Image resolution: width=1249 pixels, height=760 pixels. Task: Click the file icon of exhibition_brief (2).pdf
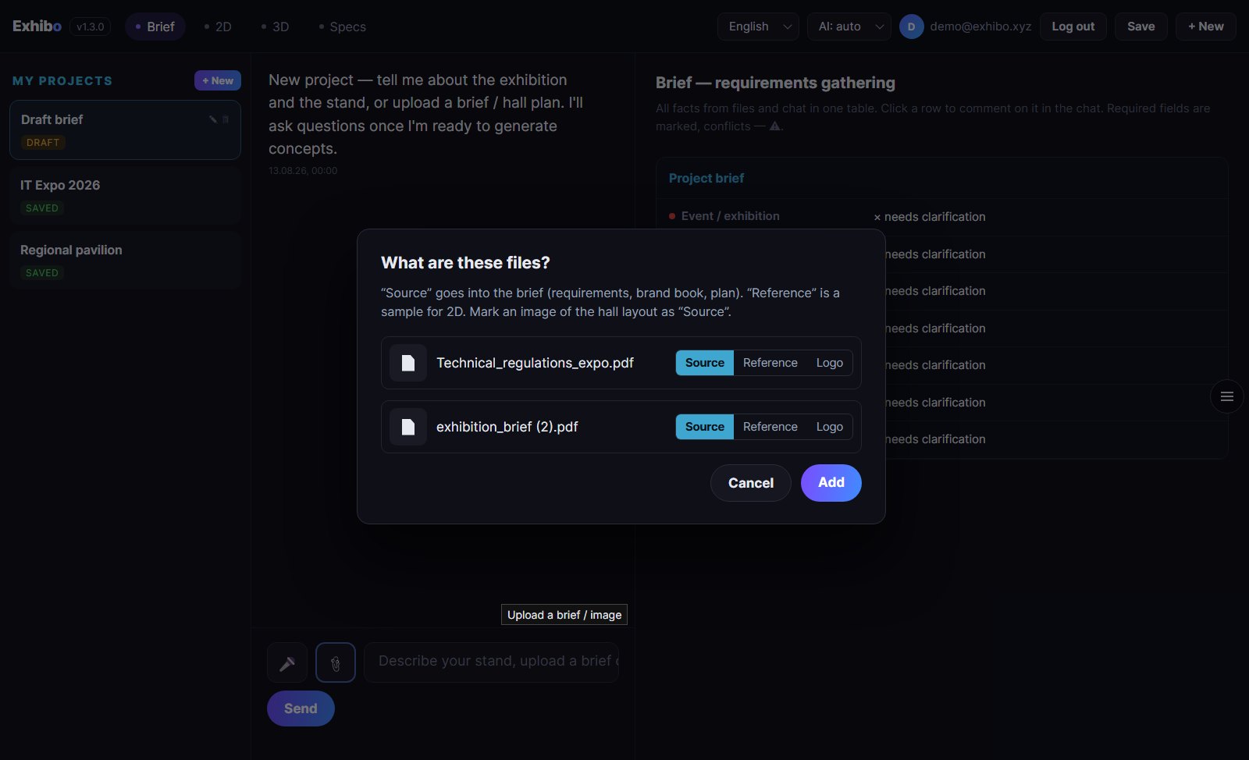click(x=408, y=427)
